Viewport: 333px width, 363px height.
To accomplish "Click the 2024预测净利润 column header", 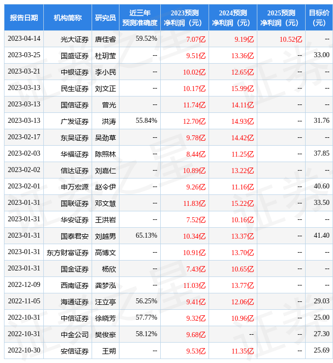I will point(232,18).
